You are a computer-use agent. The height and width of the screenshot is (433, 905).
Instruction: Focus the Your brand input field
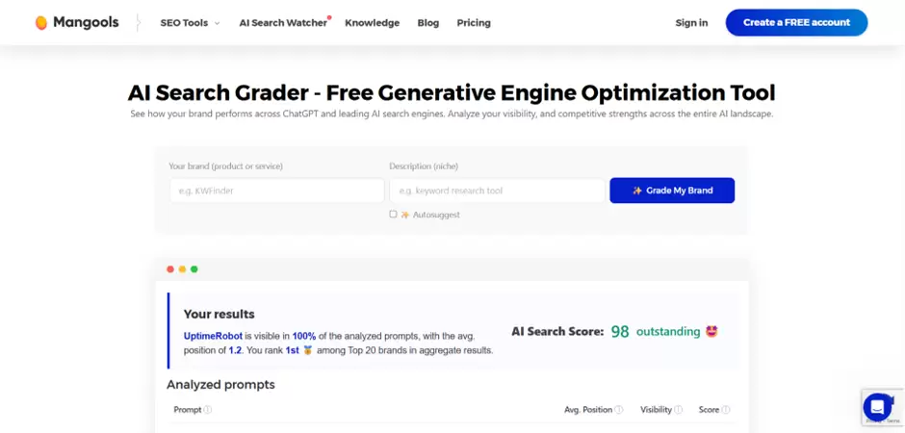click(x=276, y=191)
